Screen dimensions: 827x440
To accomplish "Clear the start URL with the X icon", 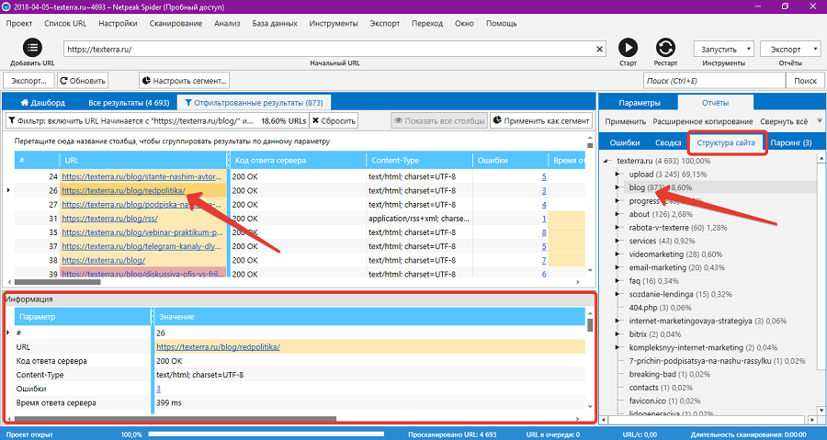I will coord(600,49).
